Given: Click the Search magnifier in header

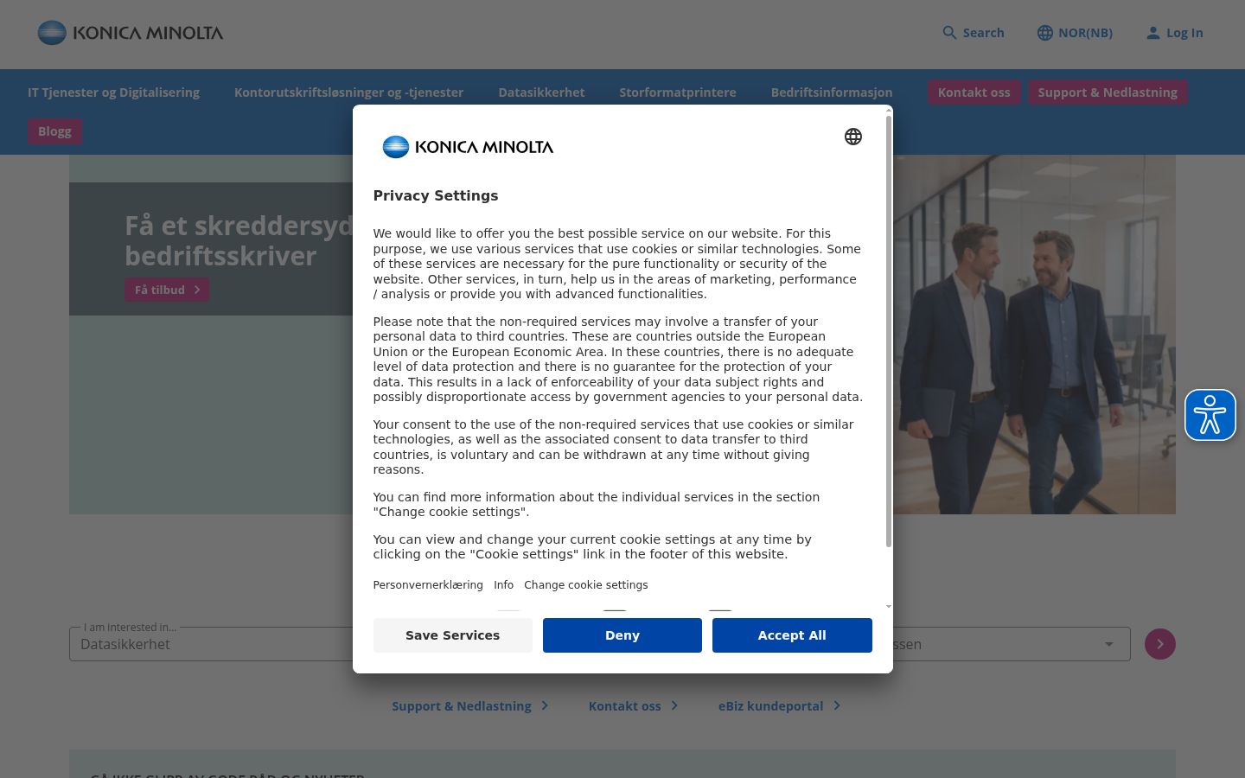Looking at the screenshot, I should [949, 33].
